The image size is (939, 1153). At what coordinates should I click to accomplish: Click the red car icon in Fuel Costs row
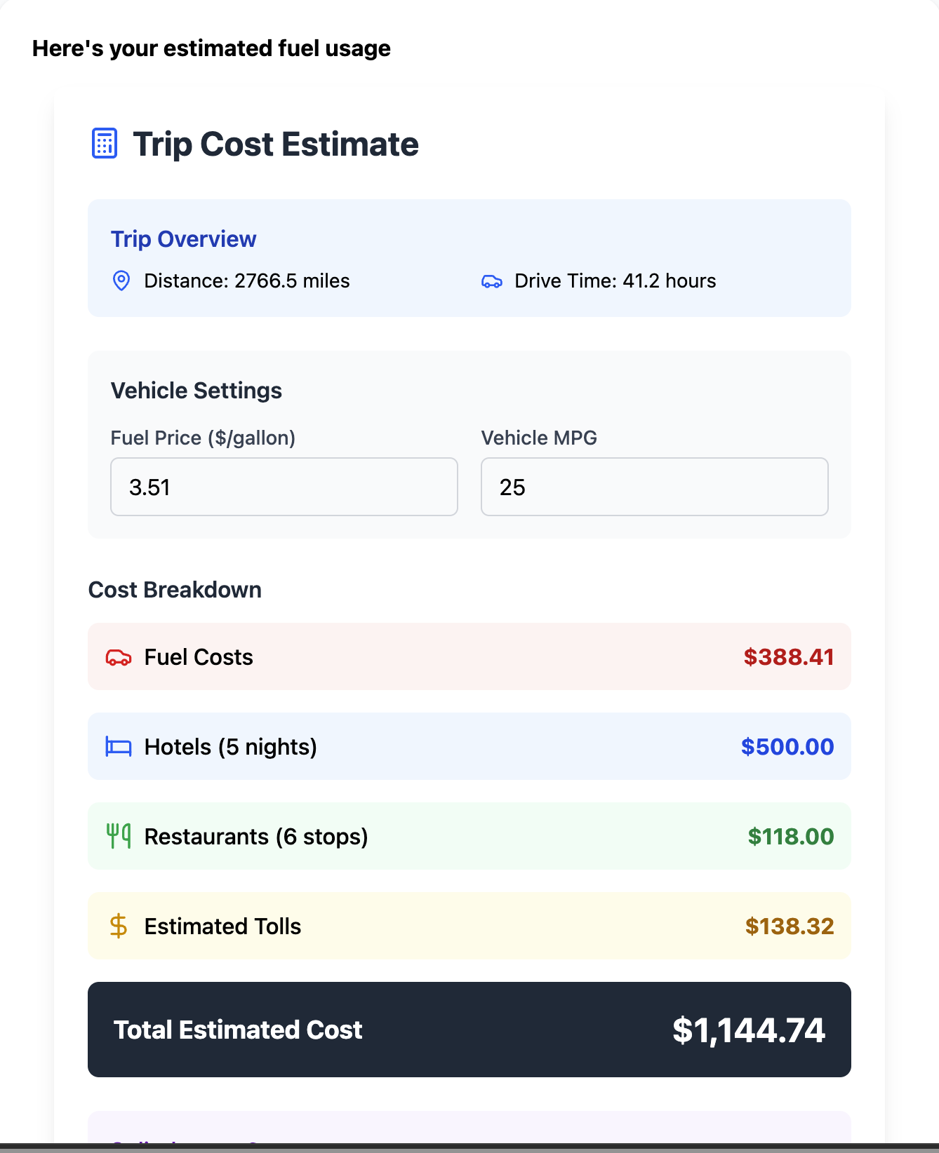tap(119, 657)
